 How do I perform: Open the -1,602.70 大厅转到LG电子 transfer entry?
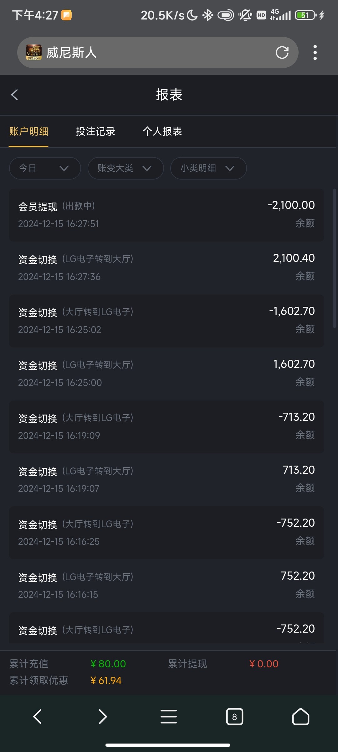[166, 321]
